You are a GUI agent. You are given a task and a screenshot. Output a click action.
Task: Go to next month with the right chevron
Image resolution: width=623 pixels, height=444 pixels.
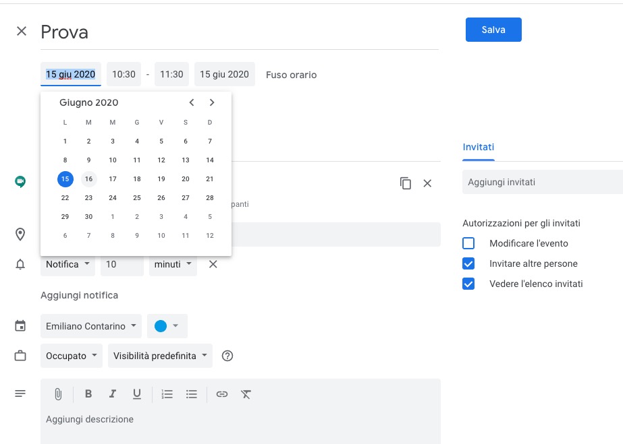pyautogui.click(x=212, y=102)
